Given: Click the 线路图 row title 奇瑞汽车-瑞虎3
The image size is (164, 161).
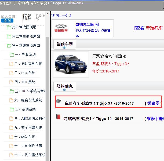Looking at the screenshot, I should click(99, 103).
